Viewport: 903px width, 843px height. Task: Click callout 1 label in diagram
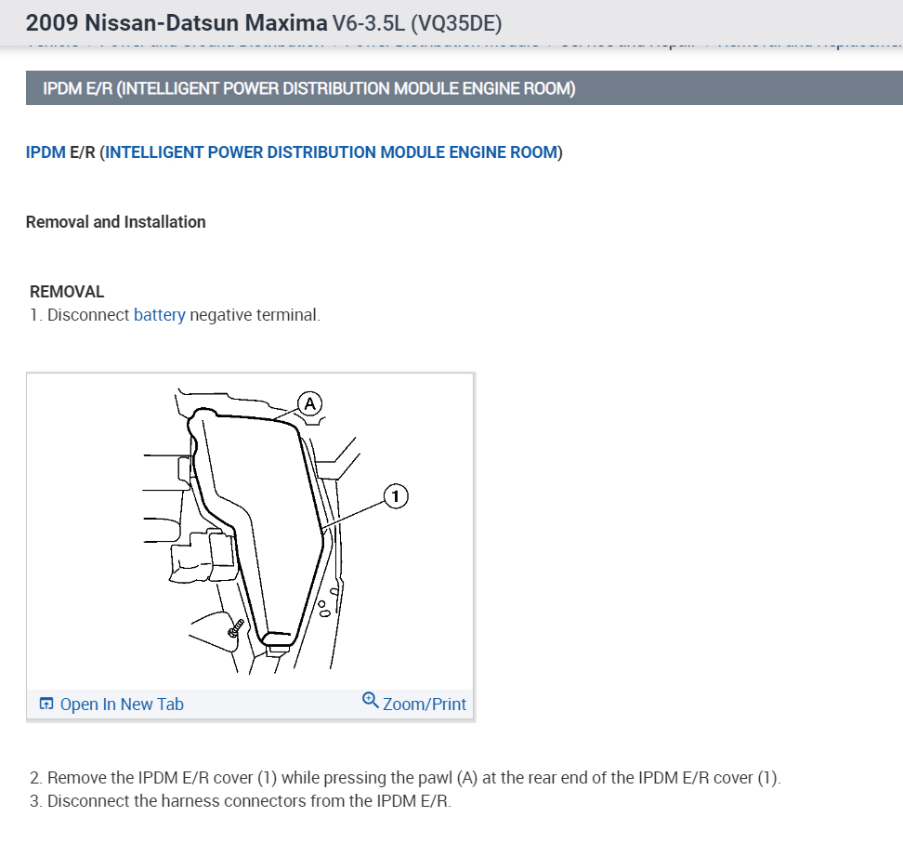[x=396, y=496]
